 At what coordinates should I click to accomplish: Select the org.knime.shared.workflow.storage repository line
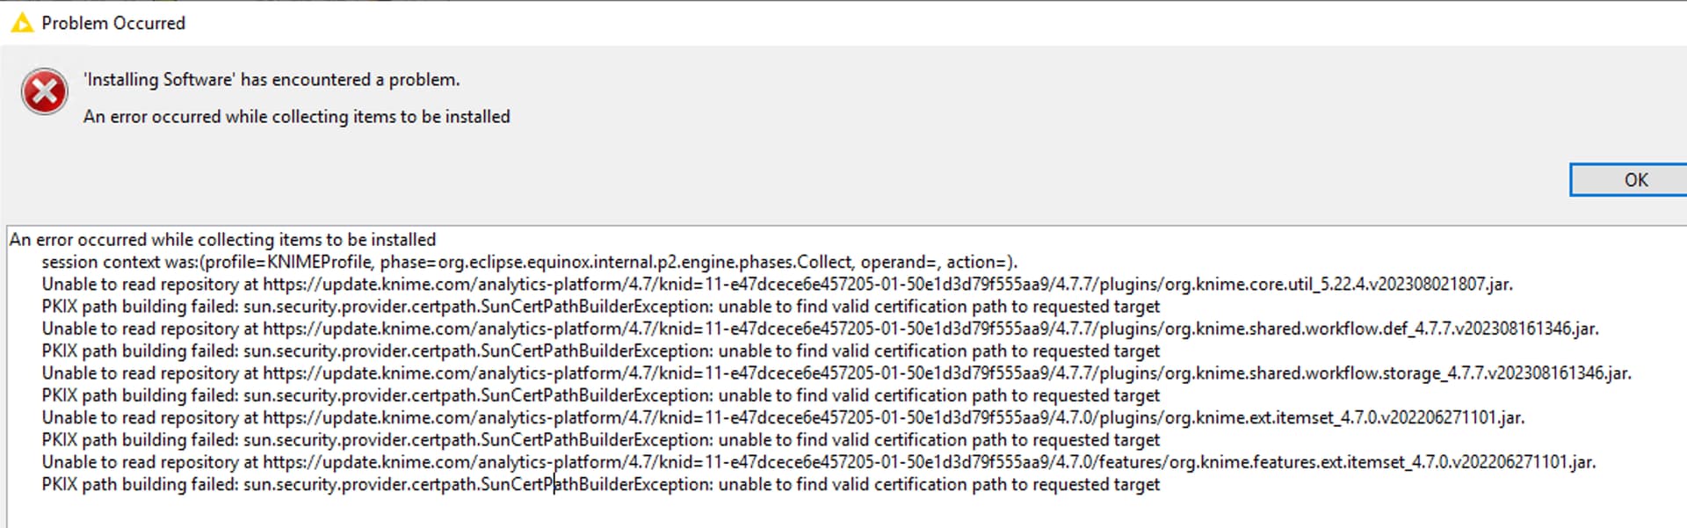836,373
